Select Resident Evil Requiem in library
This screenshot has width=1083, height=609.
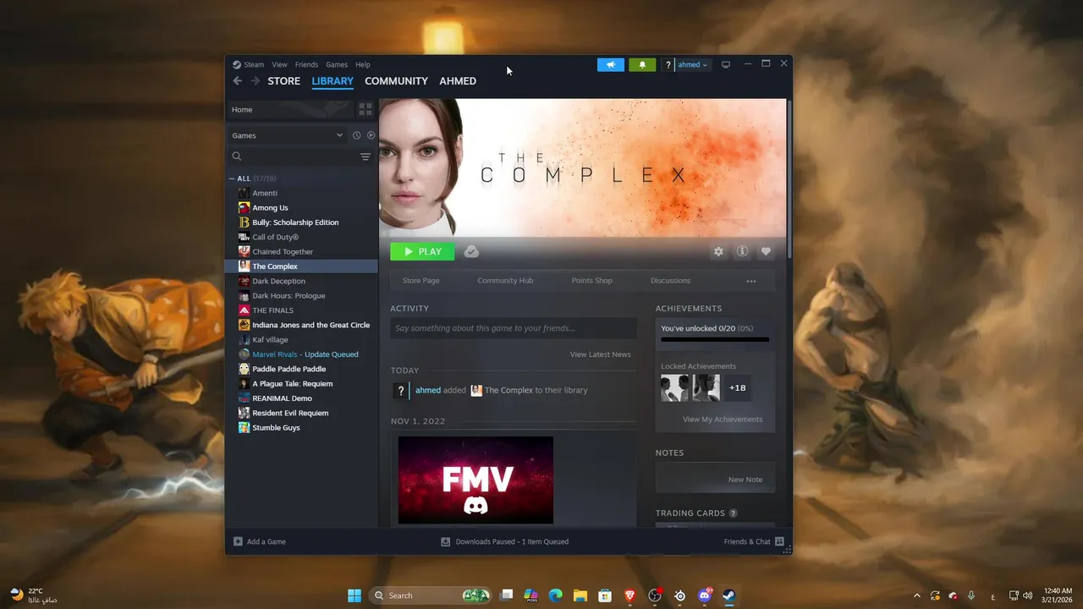290,413
